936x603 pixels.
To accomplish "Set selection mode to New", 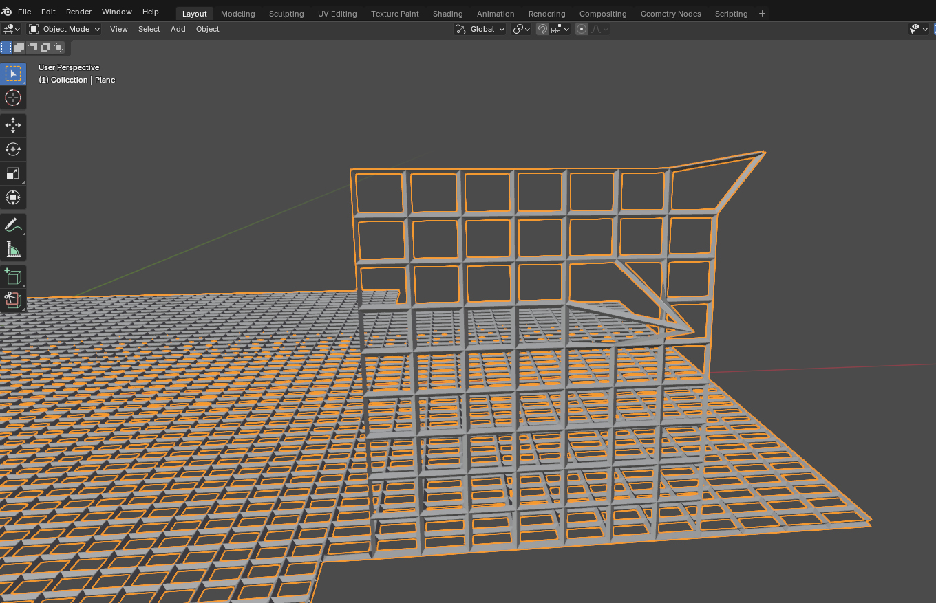I will coord(6,47).
